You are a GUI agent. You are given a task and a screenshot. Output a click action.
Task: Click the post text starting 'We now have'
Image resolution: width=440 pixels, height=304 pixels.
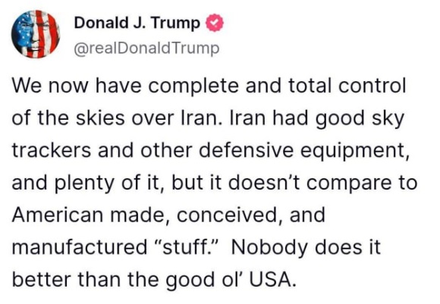(215, 182)
